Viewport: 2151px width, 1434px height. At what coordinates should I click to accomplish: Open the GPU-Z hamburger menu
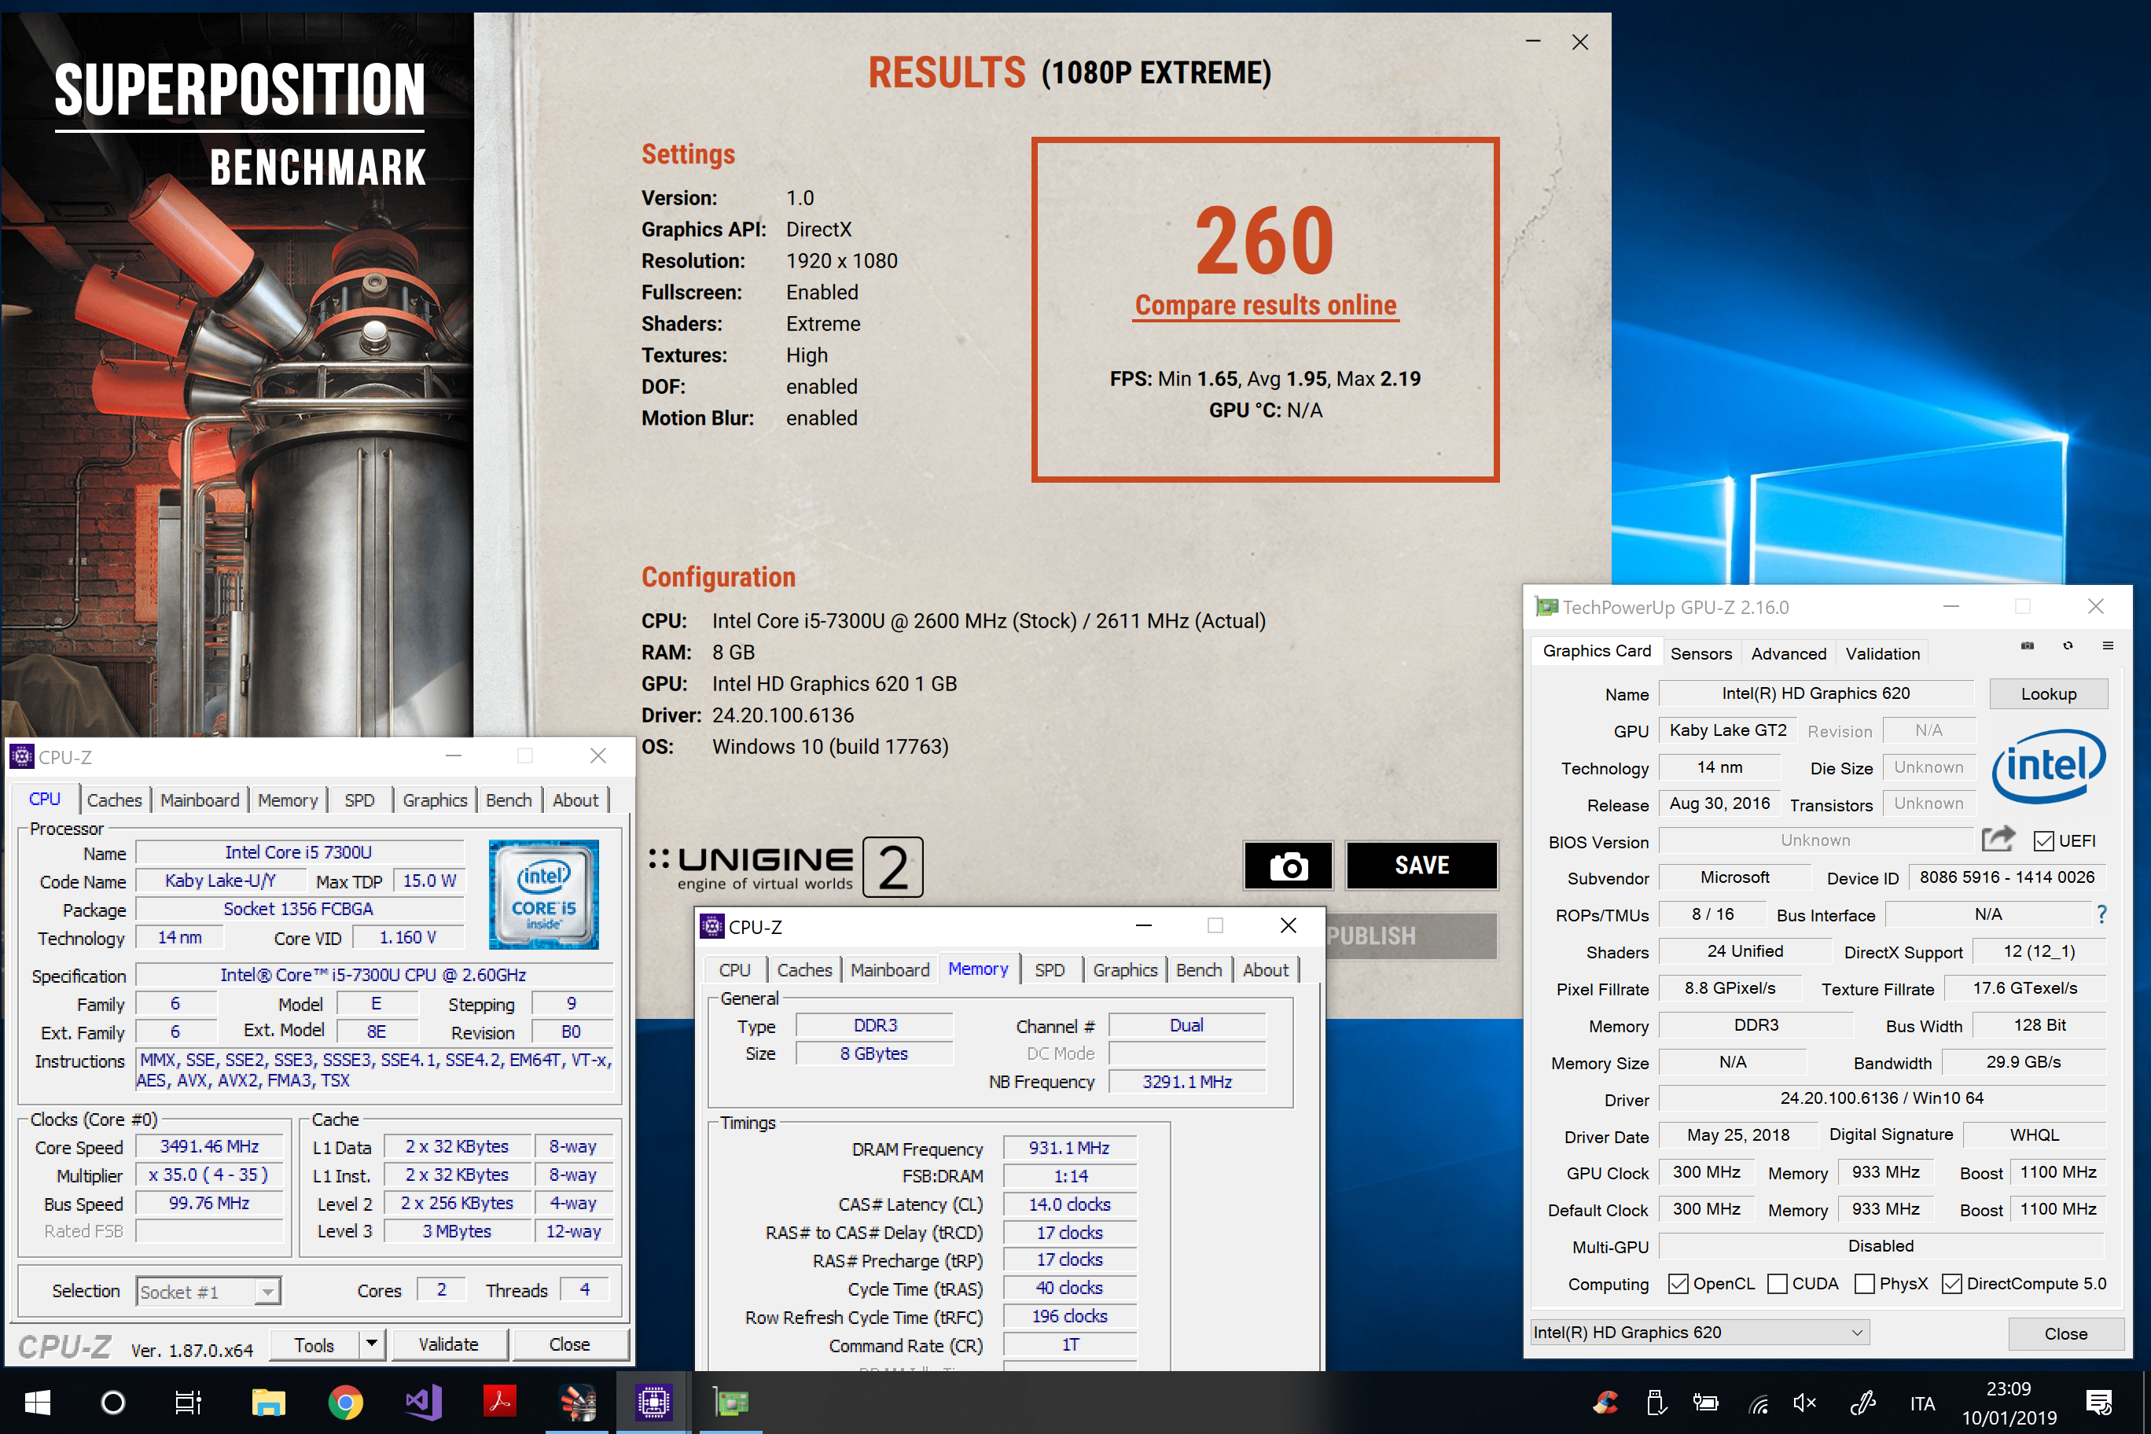click(2108, 645)
